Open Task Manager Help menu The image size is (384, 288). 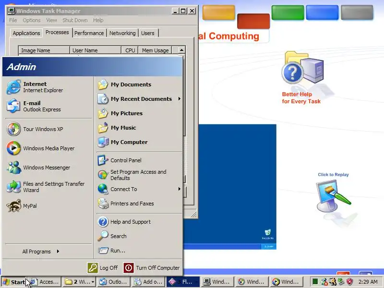[x=98, y=20]
